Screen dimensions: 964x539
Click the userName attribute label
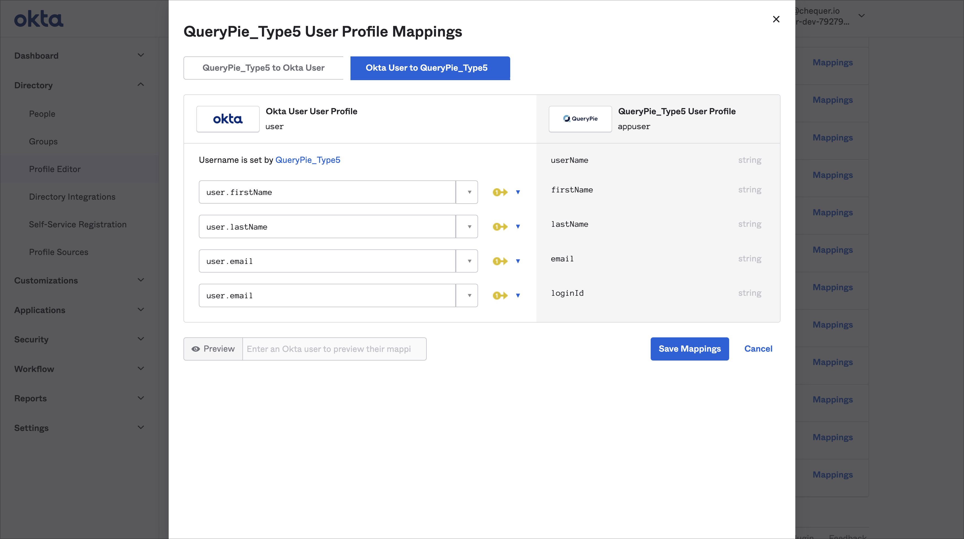tap(570, 160)
